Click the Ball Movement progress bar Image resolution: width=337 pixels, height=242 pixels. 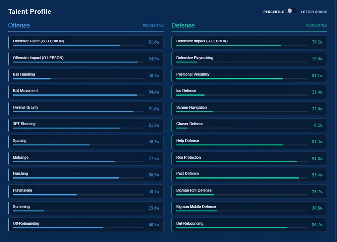78,95
